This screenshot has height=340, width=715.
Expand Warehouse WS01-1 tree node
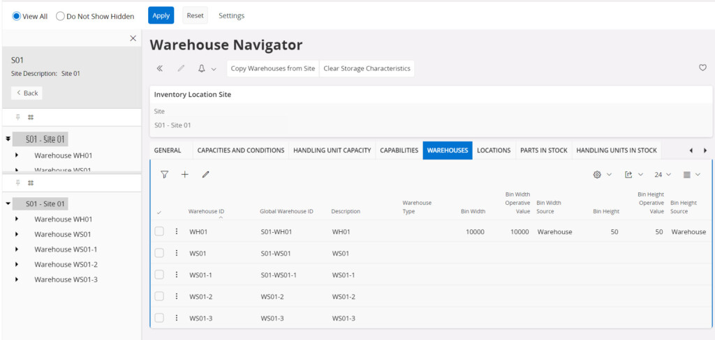17,249
